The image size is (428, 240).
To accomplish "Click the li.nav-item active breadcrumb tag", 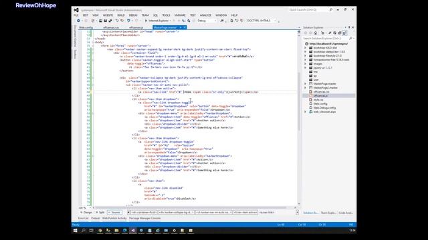I will click(245, 212).
